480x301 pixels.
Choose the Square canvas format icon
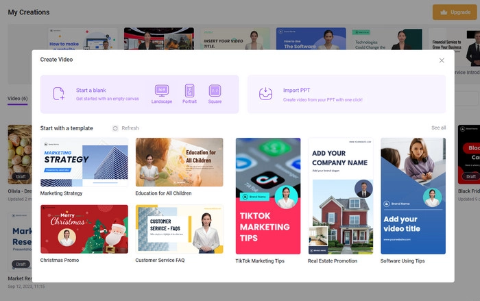(215, 91)
